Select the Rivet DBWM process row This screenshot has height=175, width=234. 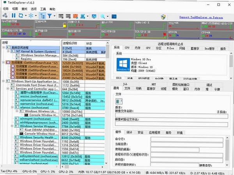pos(39,130)
